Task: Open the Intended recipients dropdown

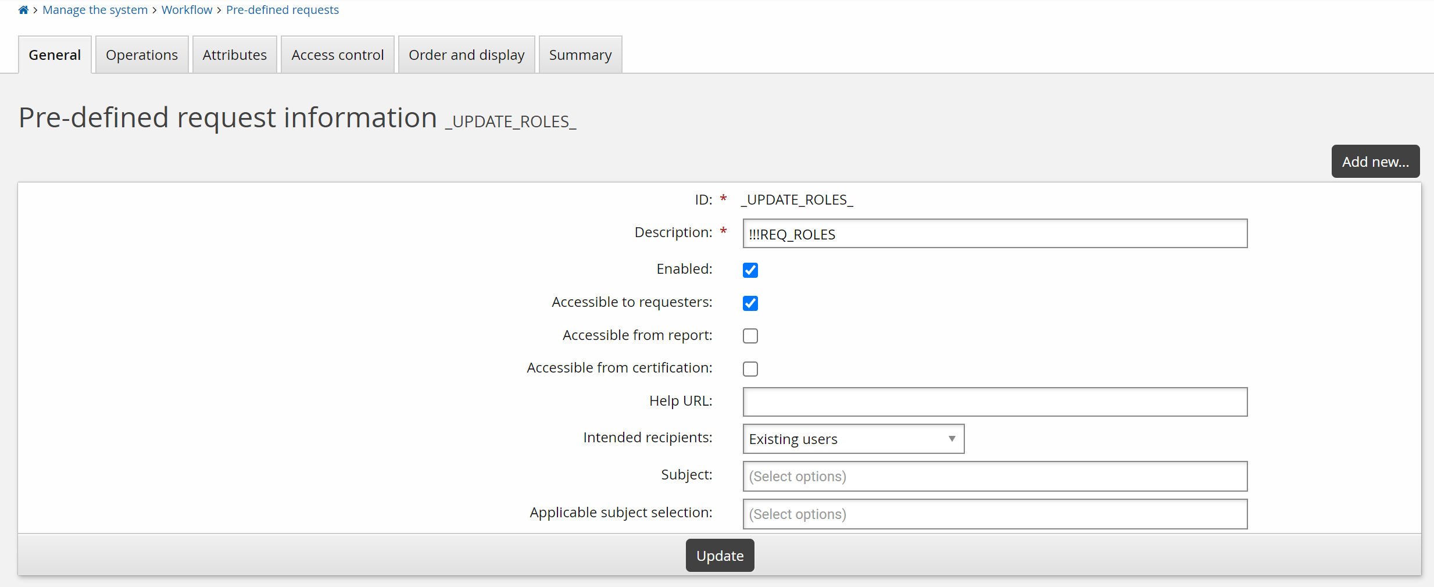Action: pyautogui.click(x=852, y=439)
